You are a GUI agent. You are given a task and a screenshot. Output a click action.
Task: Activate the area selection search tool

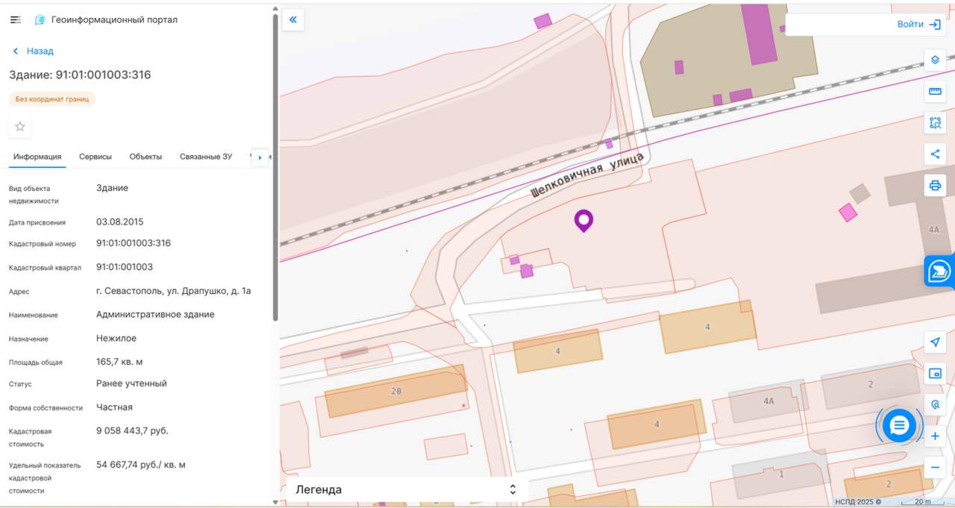click(x=935, y=123)
